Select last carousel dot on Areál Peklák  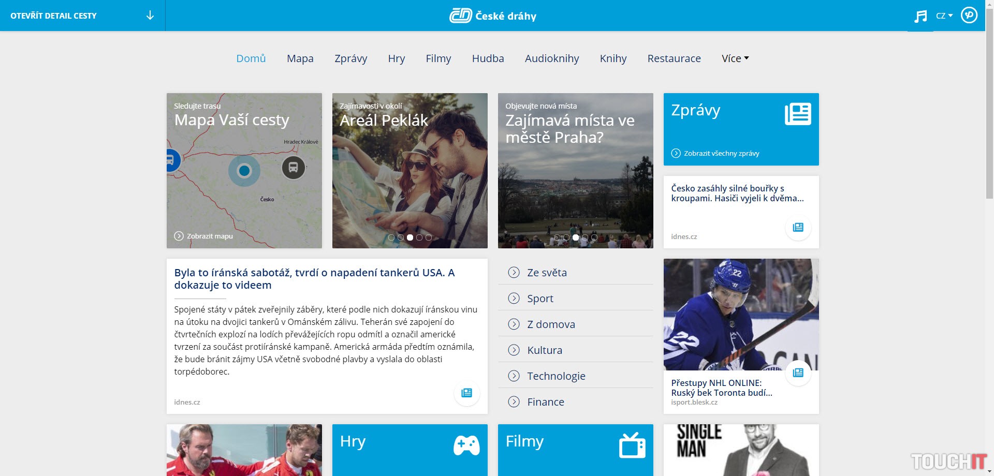[x=429, y=237]
